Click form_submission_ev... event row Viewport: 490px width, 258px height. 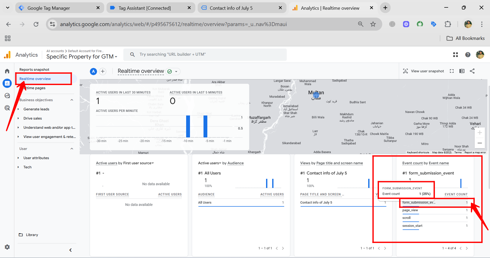tap(435, 203)
